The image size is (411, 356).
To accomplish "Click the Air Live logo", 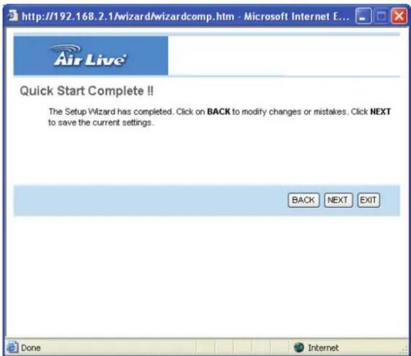I will (x=89, y=56).
